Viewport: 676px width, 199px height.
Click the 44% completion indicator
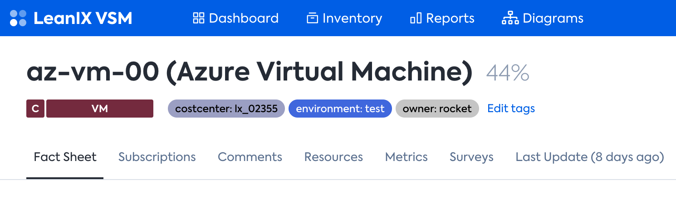point(508,72)
